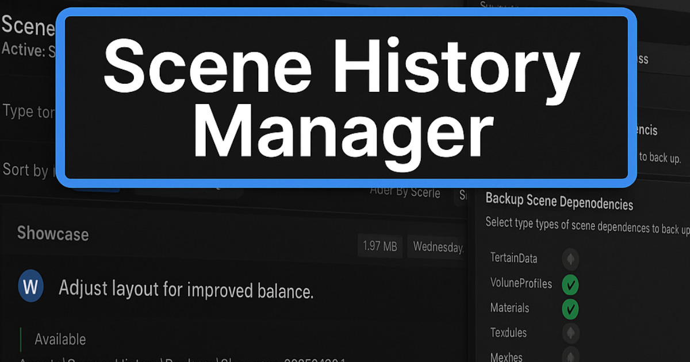Screen dimensions: 690x362
Task: Open the Sort by dropdown
Action: (34, 170)
